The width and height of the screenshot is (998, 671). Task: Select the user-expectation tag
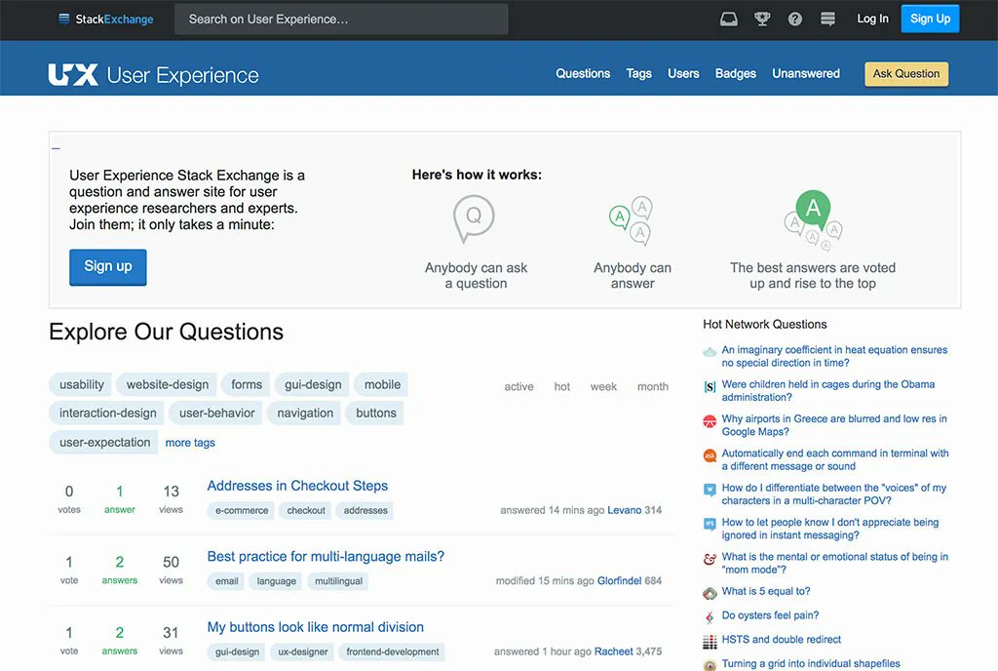point(104,442)
